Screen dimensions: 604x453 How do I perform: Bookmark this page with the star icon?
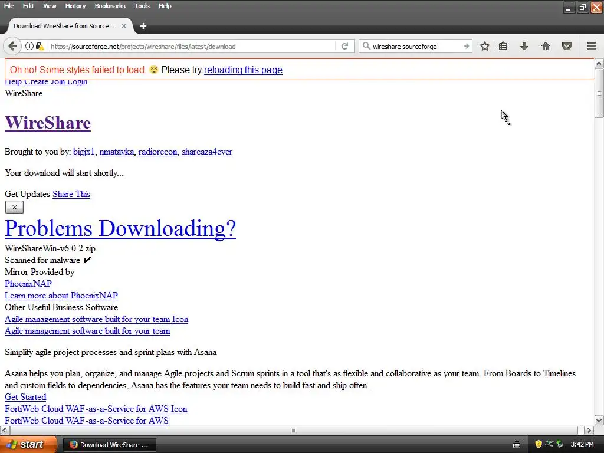coord(485,46)
